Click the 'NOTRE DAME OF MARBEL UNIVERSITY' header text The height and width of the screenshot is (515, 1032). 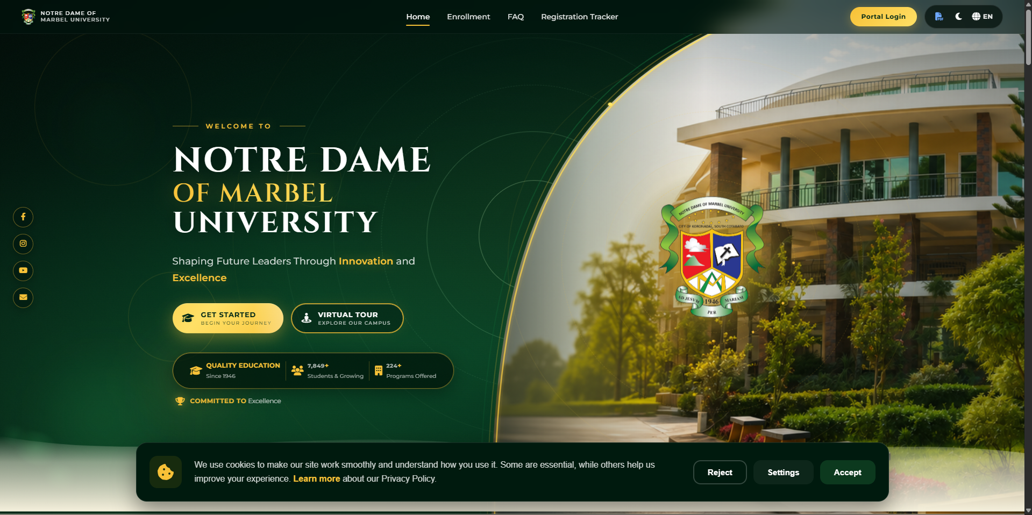pyautogui.click(x=75, y=17)
